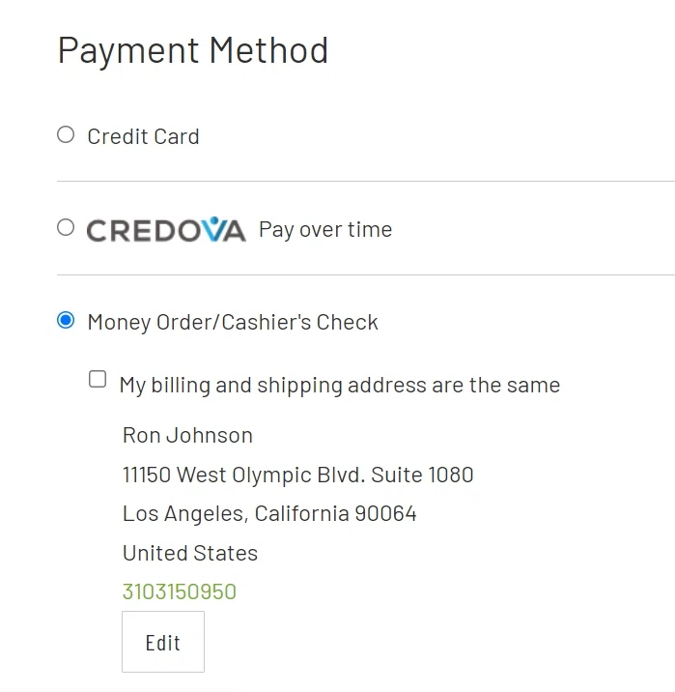Click the divider line below Credit Card

point(365,181)
